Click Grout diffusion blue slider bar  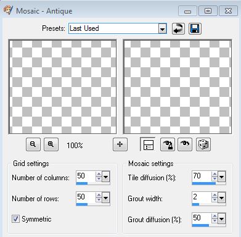click(200, 225)
